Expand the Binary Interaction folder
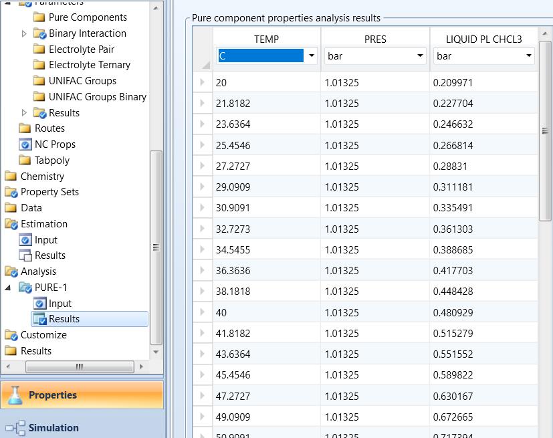Viewport: 553px width, 438px height. pos(25,33)
